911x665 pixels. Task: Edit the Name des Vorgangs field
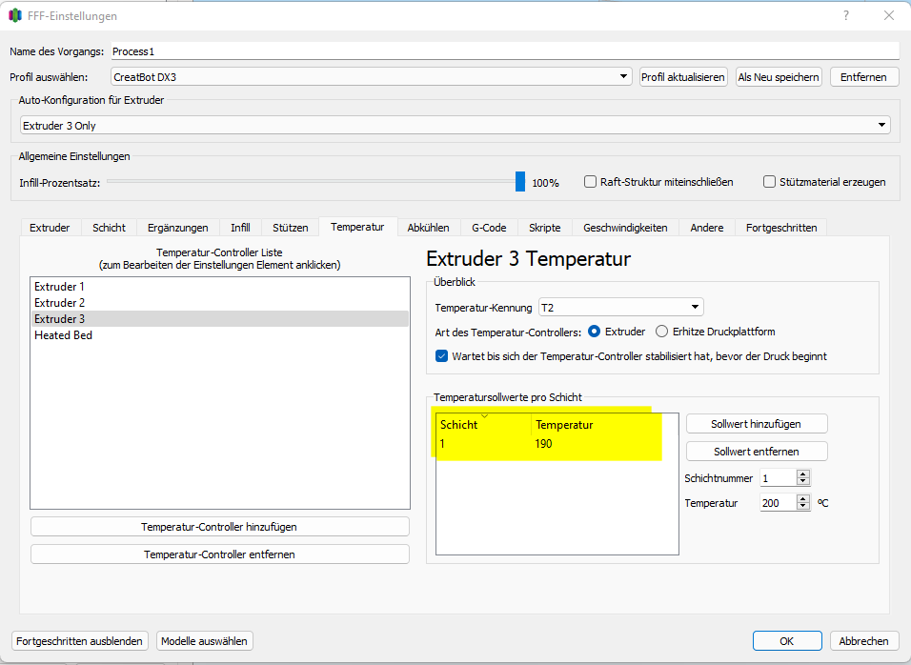[505, 51]
